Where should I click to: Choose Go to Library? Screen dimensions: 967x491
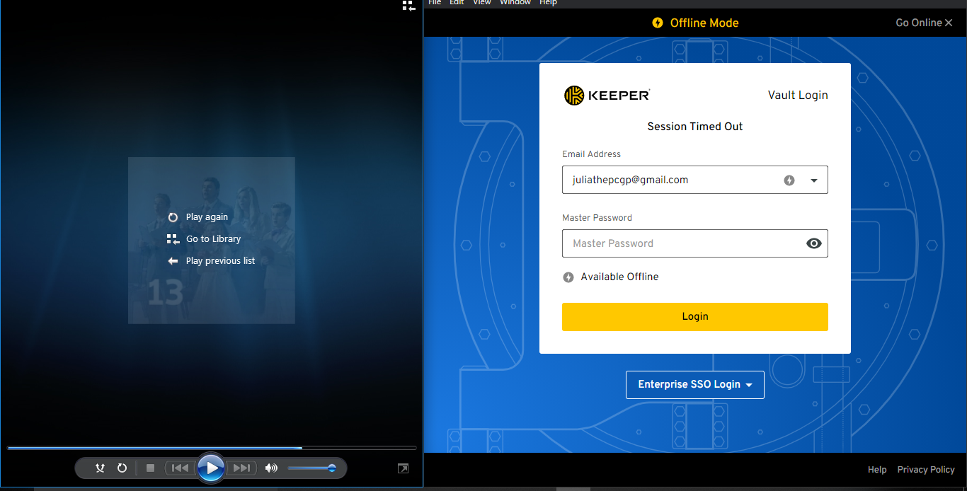(212, 239)
